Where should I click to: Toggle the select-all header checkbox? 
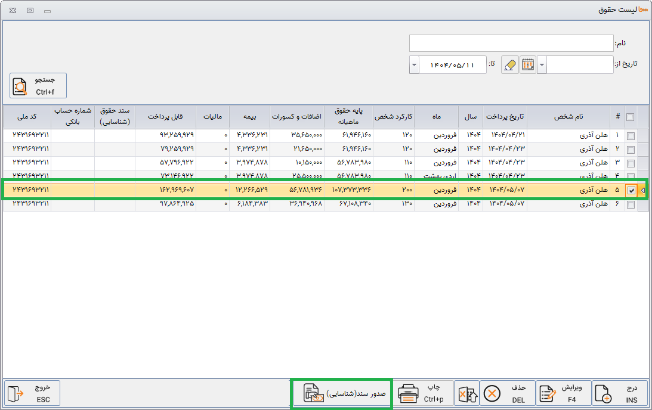pyautogui.click(x=631, y=117)
